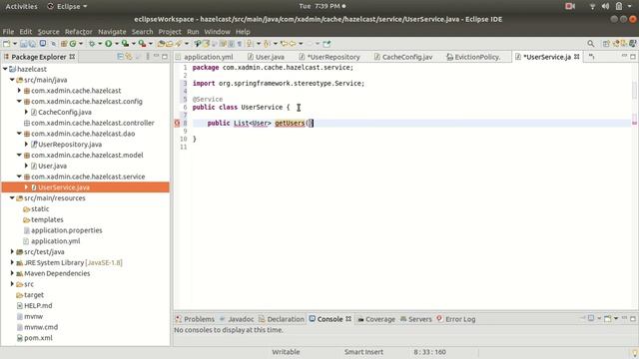Expand JRE System Library node

(x=12, y=262)
